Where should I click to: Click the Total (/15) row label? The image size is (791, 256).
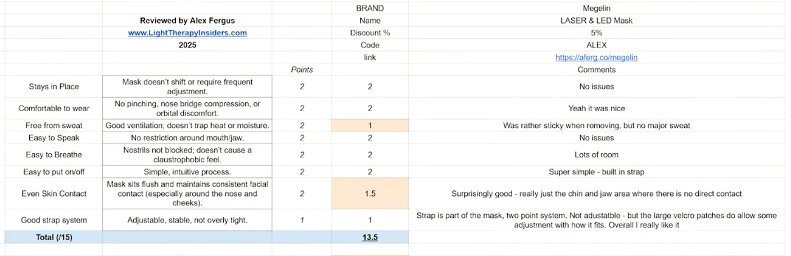[54, 237]
